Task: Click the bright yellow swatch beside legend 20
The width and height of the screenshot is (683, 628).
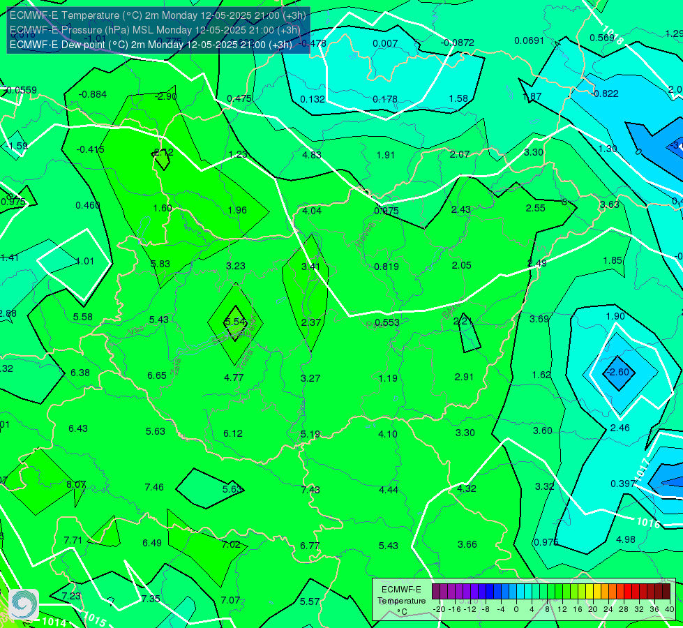Action: pos(590,592)
